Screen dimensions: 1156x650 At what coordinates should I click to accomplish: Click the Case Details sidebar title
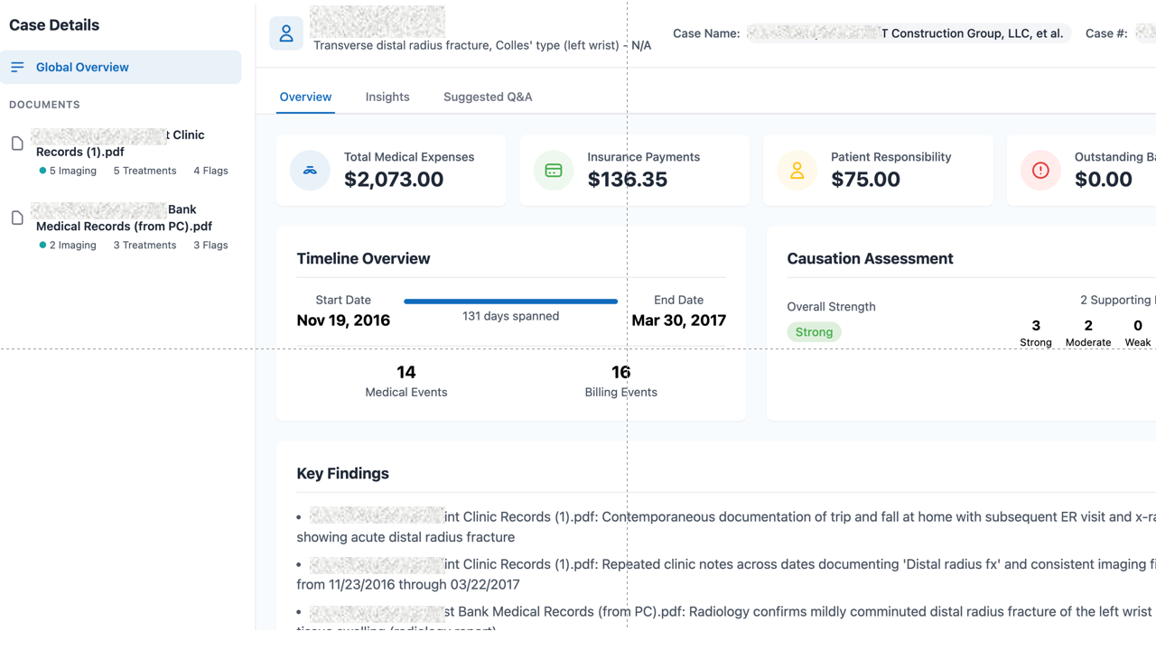click(54, 25)
